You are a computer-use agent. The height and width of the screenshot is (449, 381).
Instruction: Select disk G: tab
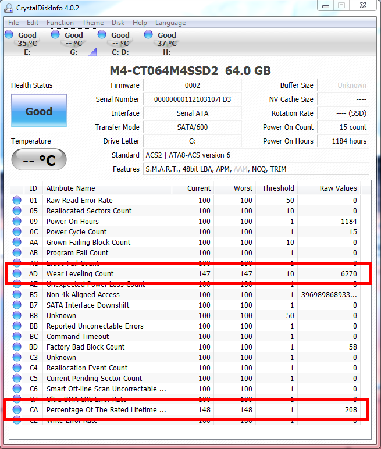tap(74, 42)
